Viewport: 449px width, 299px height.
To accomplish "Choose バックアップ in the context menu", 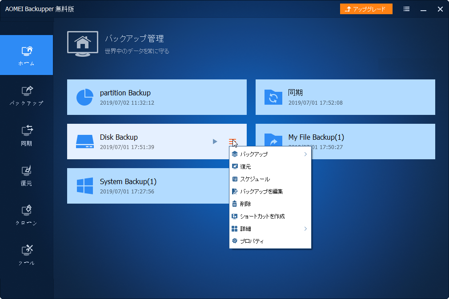I will click(x=270, y=154).
